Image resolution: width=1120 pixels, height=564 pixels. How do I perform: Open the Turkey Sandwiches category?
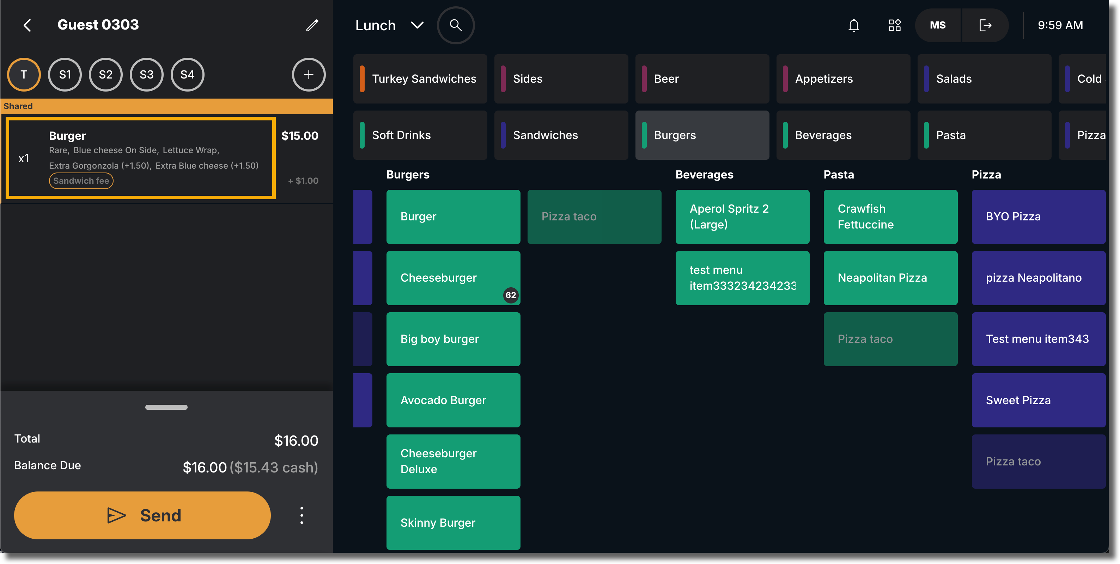(420, 79)
